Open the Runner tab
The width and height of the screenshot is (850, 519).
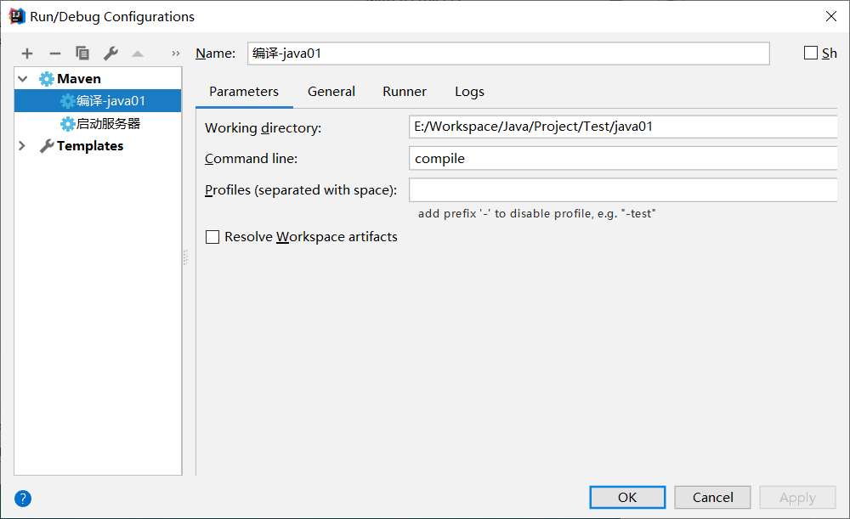coord(405,92)
